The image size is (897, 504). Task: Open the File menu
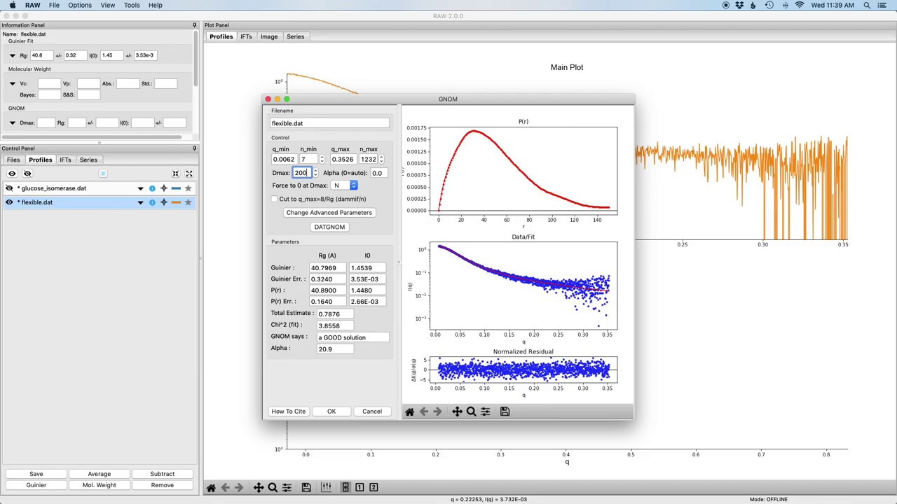coord(54,5)
